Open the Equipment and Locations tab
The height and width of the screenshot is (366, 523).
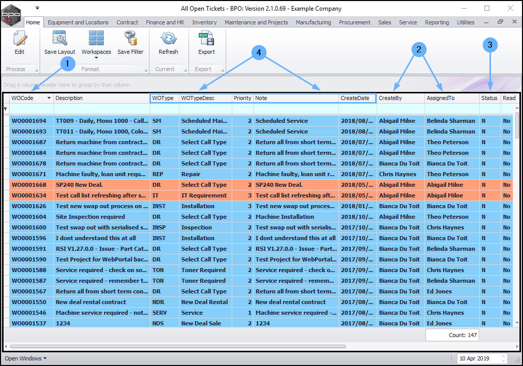(x=78, y=22)
